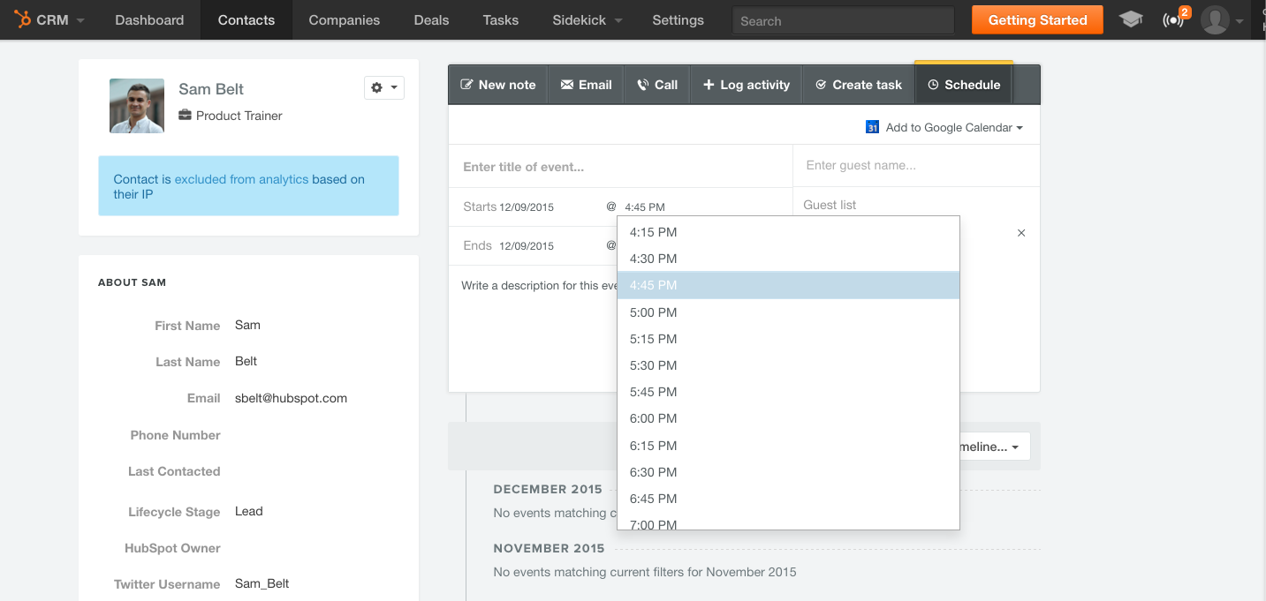Go to the Dashboard tab
The image size is (1266, 601).
[x=149, y=19]
